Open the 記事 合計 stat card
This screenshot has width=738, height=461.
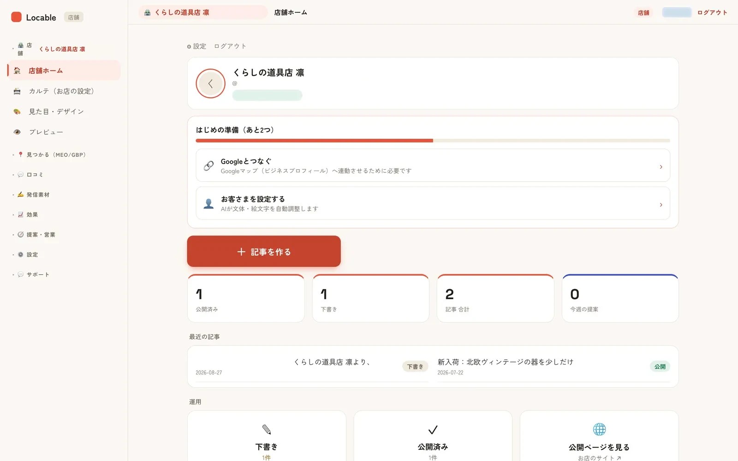pos(495,298)
